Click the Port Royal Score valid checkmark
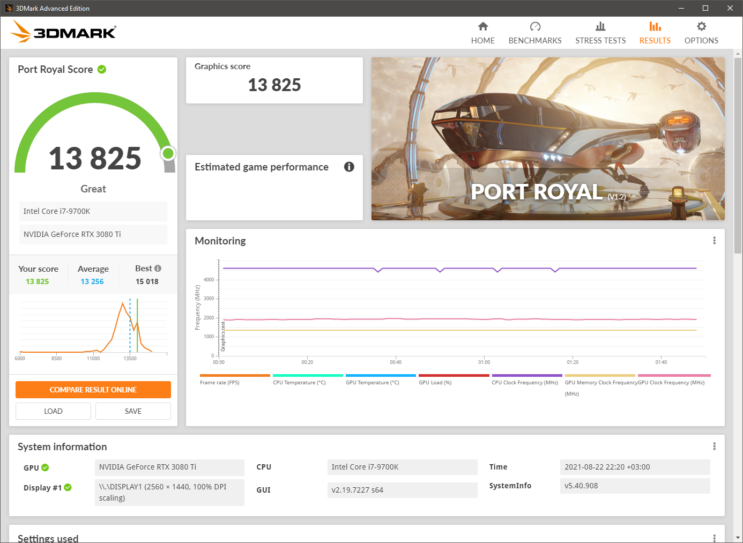The image size is (743, 543). (x=102, y=69)
